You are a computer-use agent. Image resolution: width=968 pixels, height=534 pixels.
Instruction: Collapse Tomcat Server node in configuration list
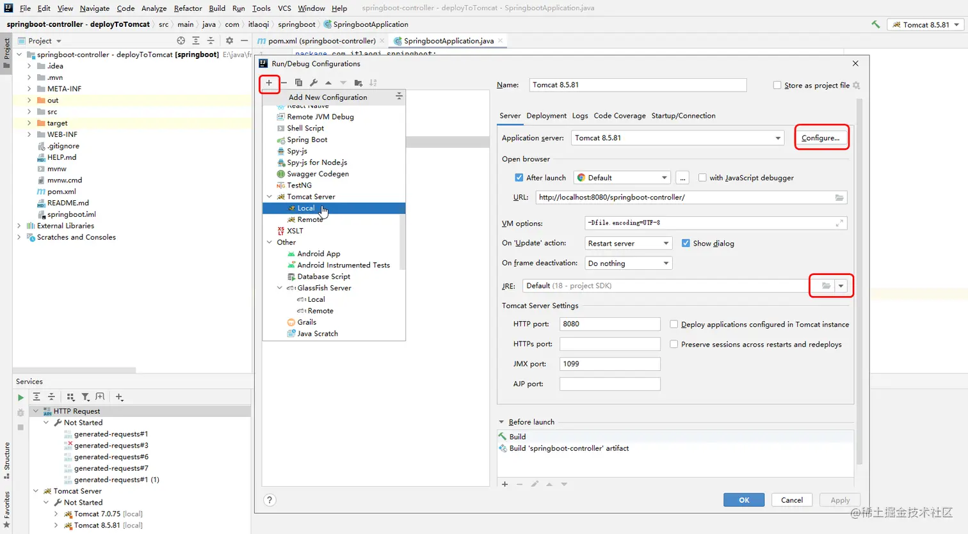click(x=270, y=197)
